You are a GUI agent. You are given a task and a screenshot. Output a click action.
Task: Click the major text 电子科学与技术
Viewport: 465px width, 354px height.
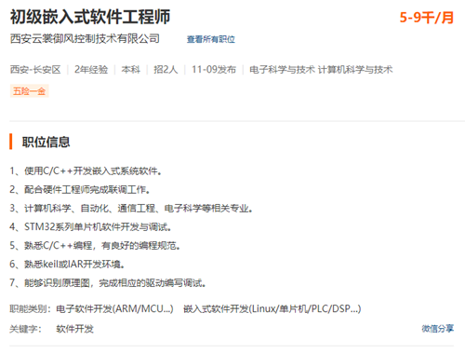coord(282,69)
